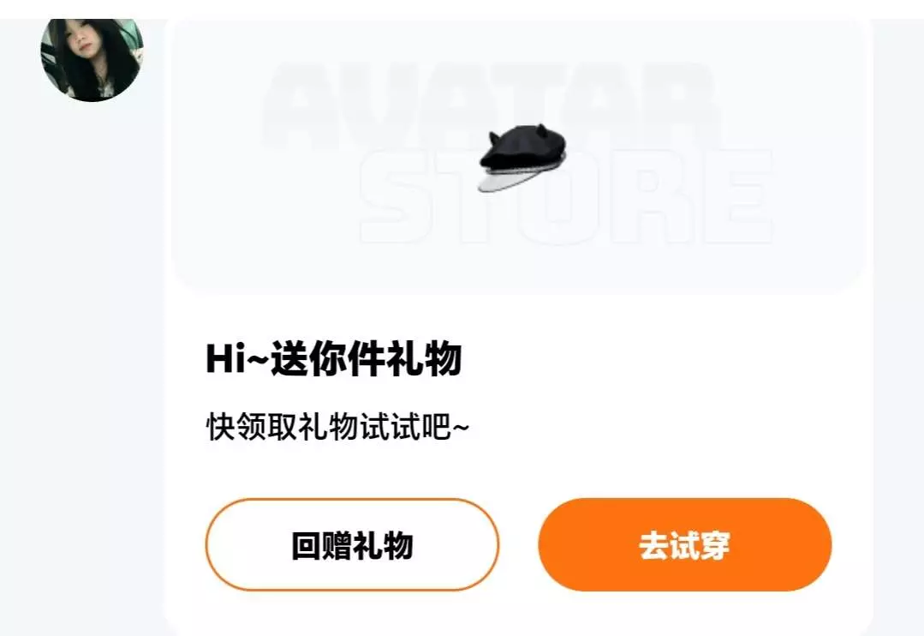Click the AVATAR watermark in banner
The width and height of the screenshot is (924, 636).
click(492, 105)
